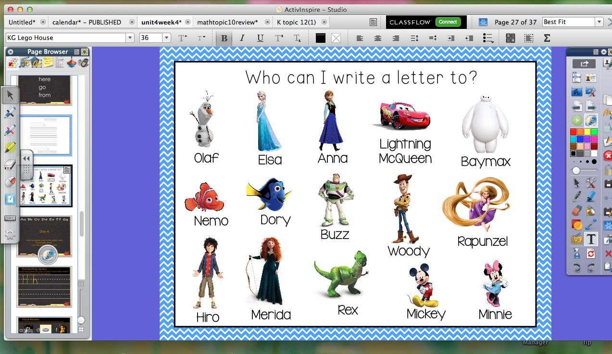
Task: Click the black text color swatch
Action: tap(321, 38)
